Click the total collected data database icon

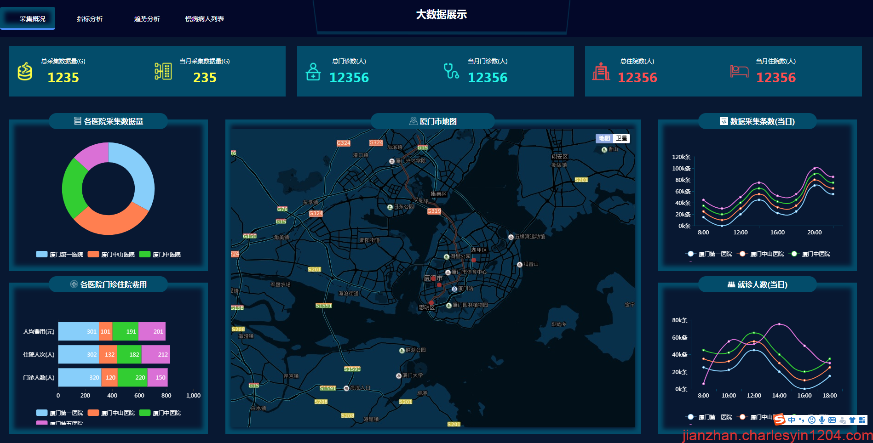click(x=25, y=71)
